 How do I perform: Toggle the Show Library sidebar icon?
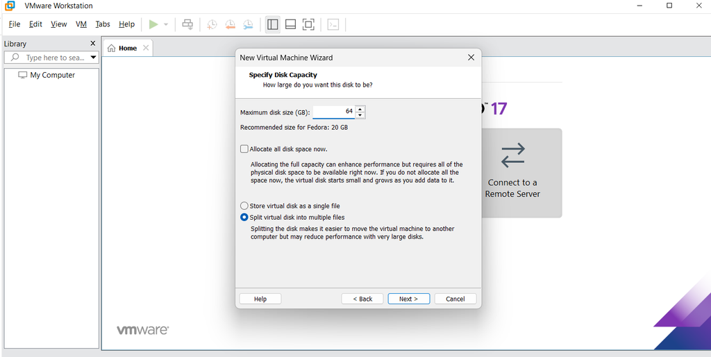pos(272,24)
